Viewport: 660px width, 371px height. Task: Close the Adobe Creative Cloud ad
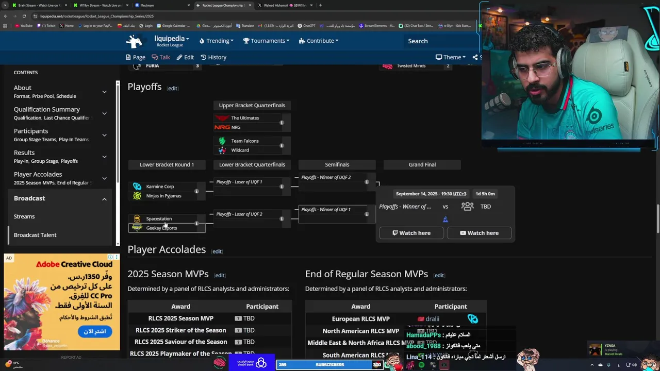(117, 257)
